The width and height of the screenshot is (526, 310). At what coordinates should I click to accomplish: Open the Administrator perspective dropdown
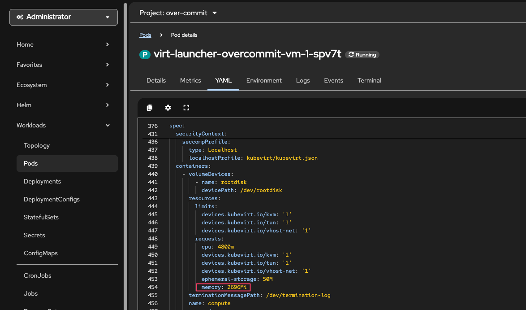(x=64, y=17)
